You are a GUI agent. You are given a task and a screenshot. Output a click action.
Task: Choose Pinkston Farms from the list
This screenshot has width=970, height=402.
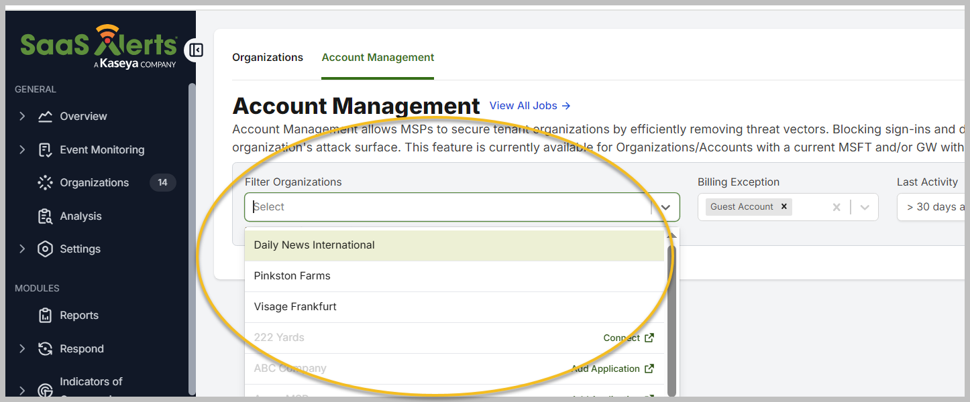[x=292, y=276]
